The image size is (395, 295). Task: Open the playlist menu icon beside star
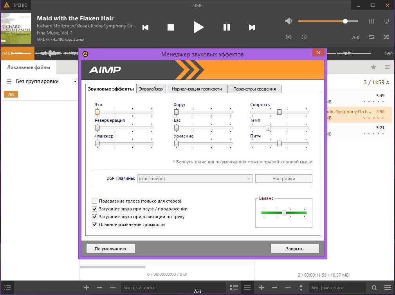[x=387, y=67]
